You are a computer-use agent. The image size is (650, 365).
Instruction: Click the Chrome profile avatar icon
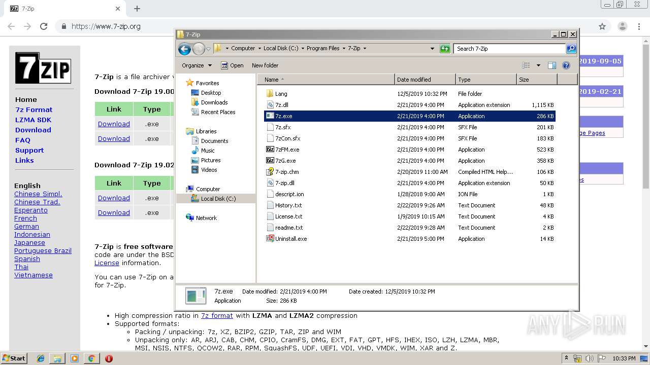tap(623, 26)
